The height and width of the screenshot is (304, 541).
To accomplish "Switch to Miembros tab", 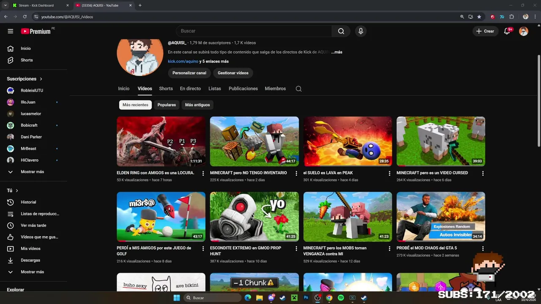I will click(x=275, y=89).
